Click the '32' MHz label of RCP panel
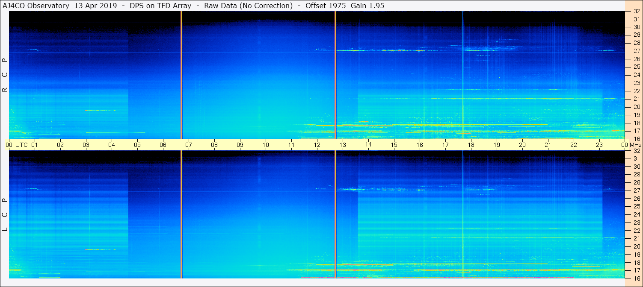The width and height of the screenshot is (643, 287). tap(636, 12)
